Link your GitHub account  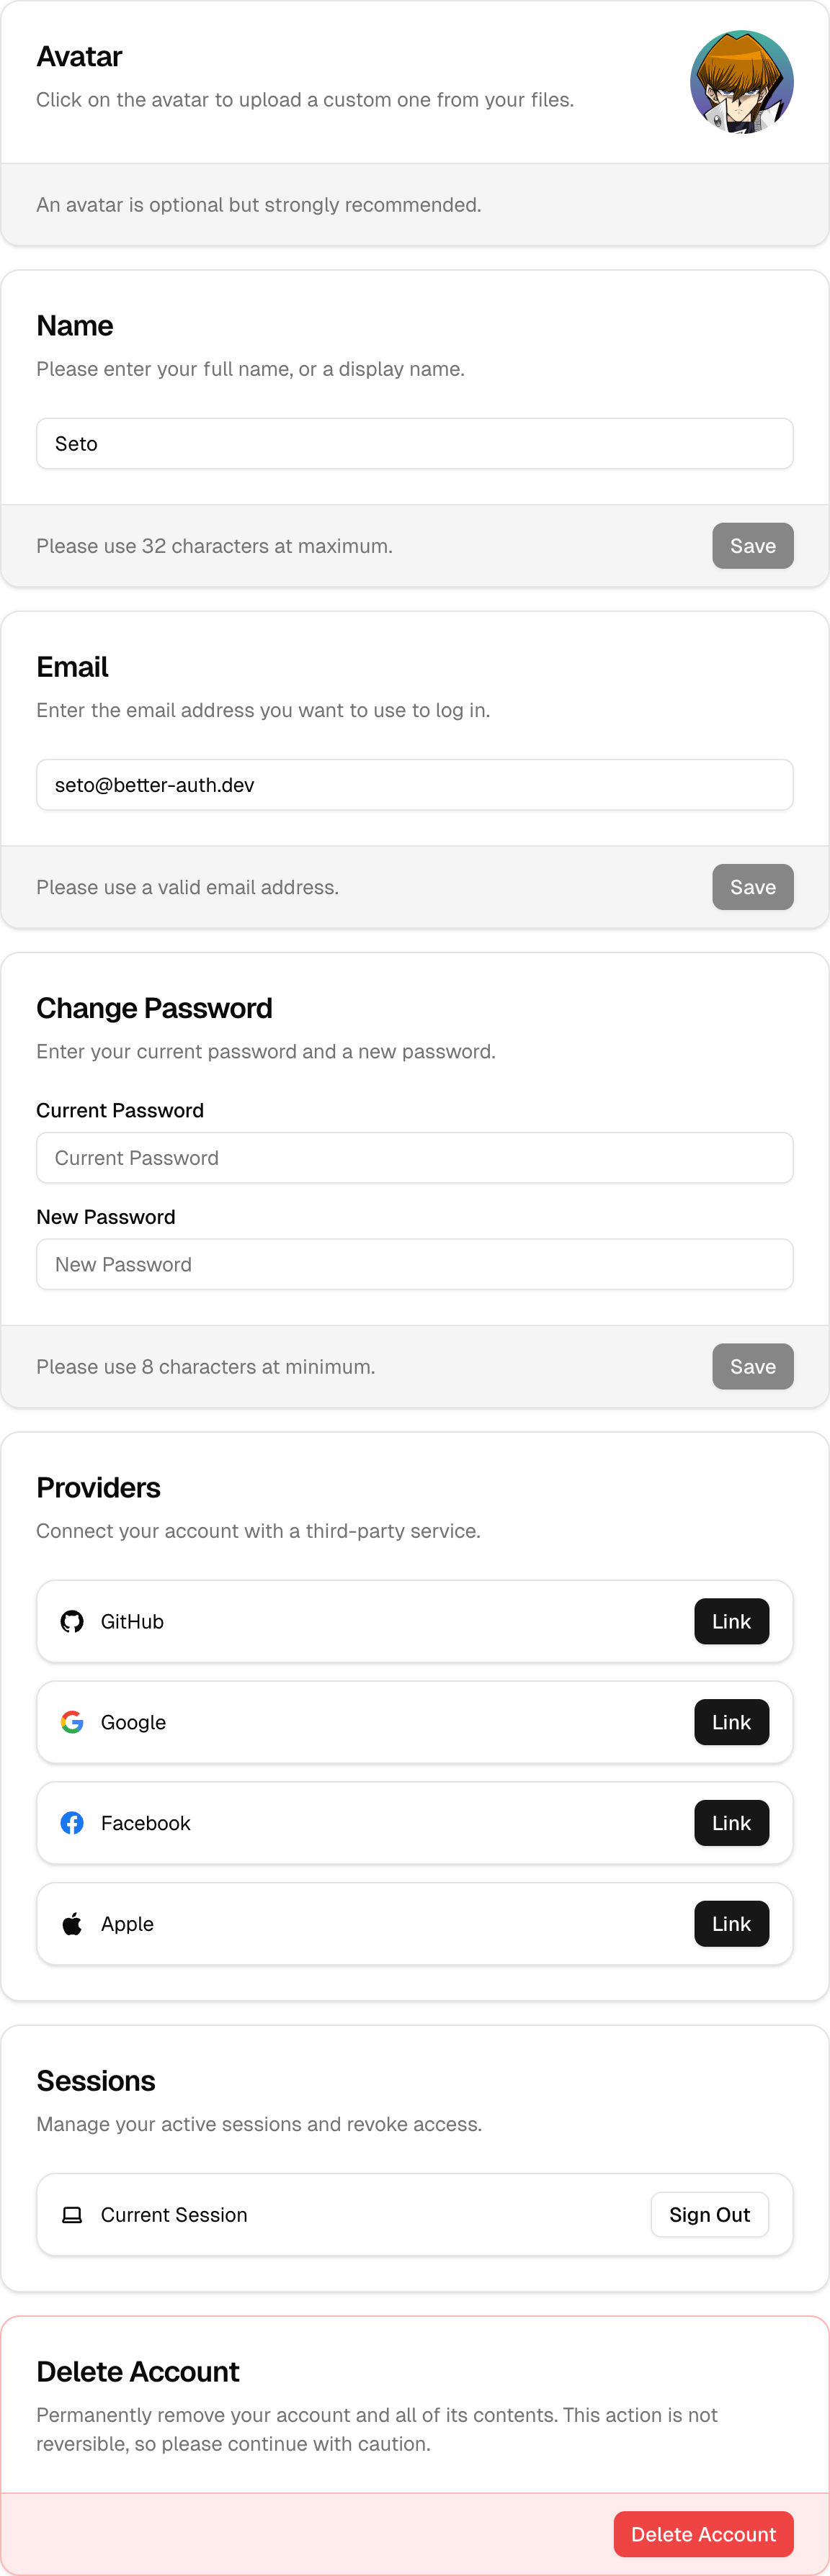tap(731, 1621)
